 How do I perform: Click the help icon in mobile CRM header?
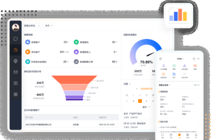pyautogui.click(x=161, y=59)
